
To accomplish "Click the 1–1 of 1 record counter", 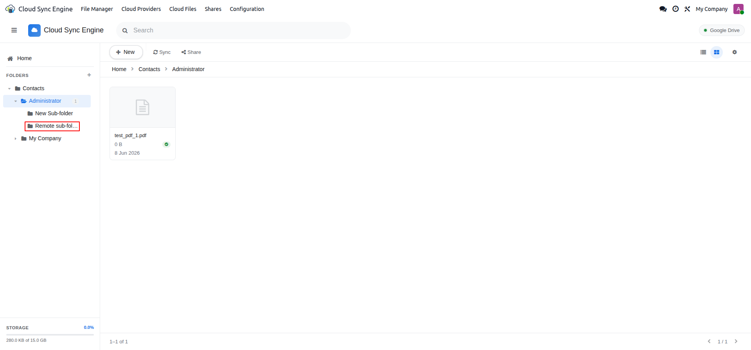I will click(x=119, y=342).
